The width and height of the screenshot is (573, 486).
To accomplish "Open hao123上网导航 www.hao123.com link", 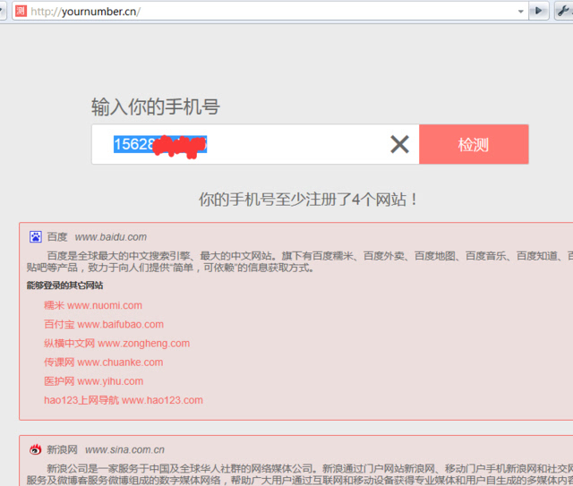I will 124,400.
